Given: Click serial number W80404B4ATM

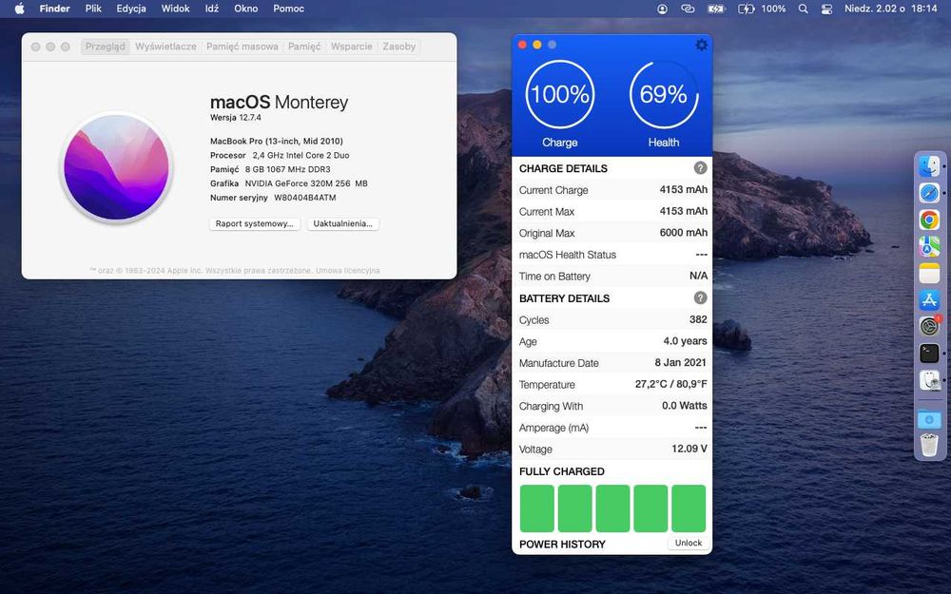Looking at the screenshot, I should (x=305, y=198).
